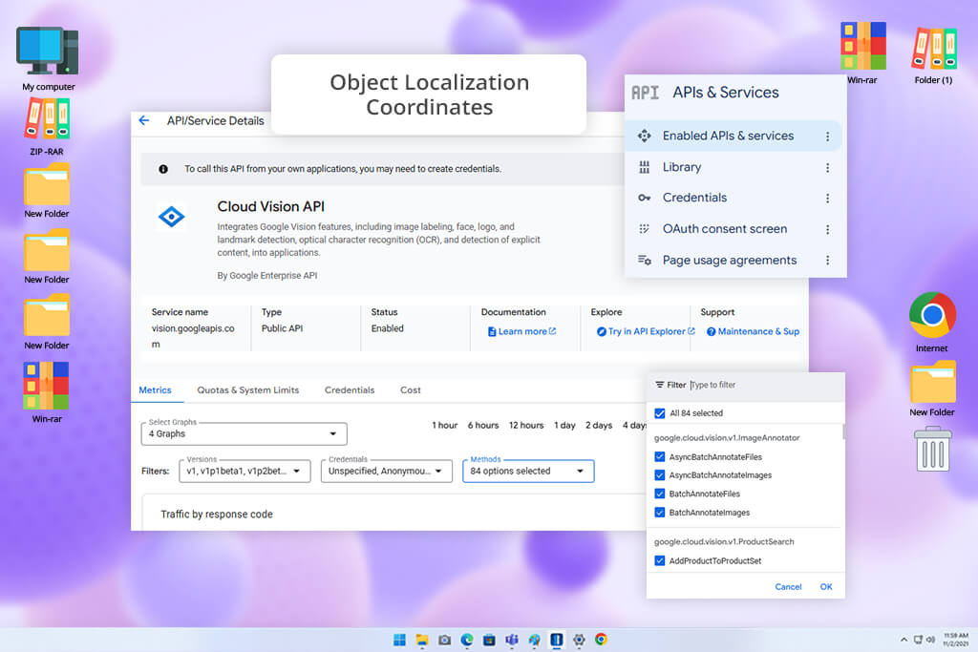Image resolution: width=978 pixels, height=652 pixels.
Task: Open the Learn more documentation link
Action: [522, 331]
